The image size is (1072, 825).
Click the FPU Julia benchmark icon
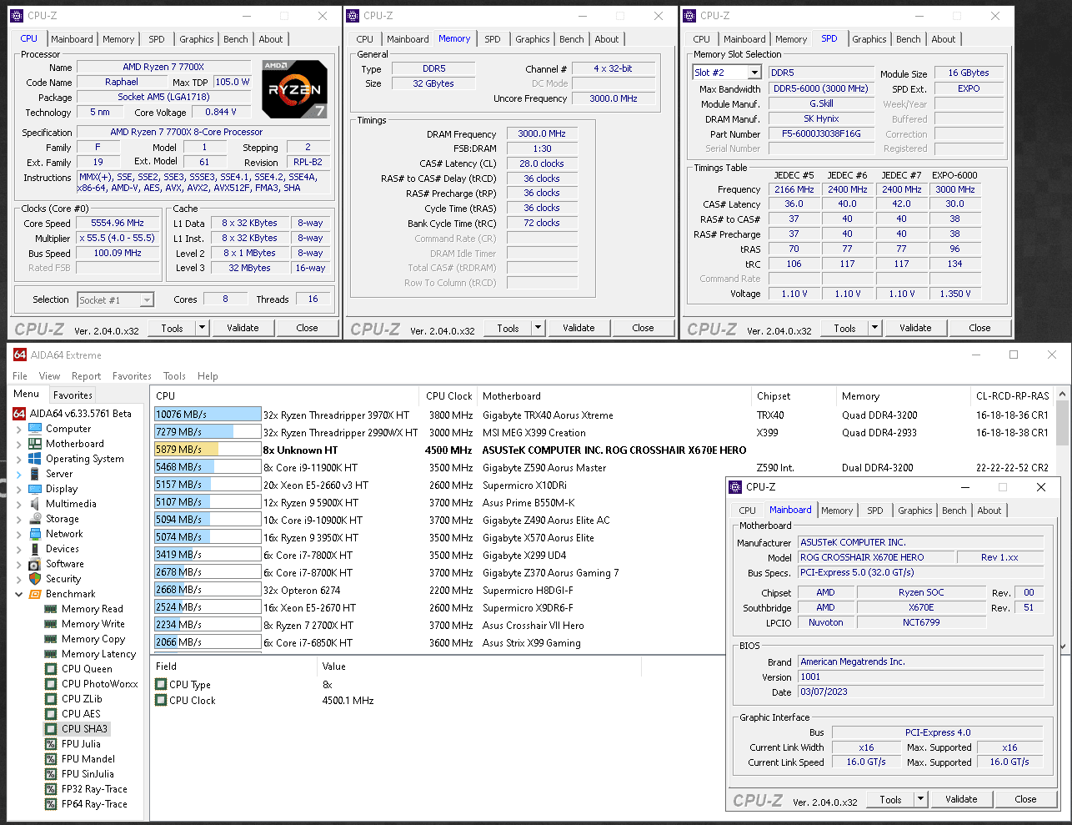coord(51,744)
